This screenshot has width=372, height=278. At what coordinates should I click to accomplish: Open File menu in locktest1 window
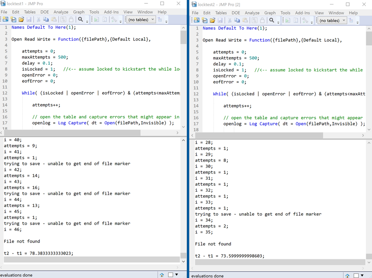click(4, 12)
